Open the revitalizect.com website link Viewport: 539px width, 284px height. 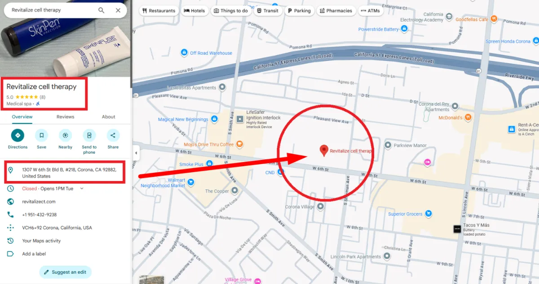point(39,202)
